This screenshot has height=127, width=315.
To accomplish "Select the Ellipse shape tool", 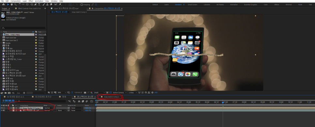I will click(x=32, y=5).
